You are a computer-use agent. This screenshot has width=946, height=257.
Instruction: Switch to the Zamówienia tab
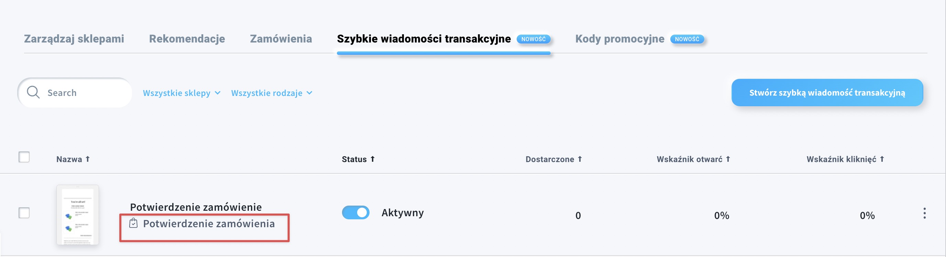click(281, 39)
